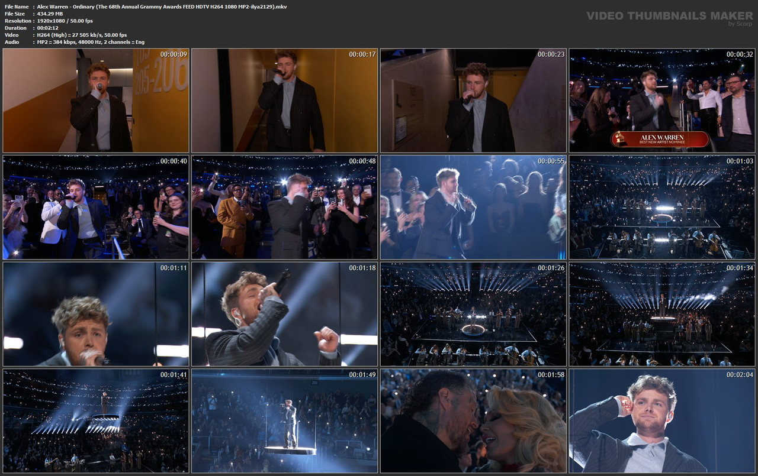This screenshot has height=476, width=758.
Task: Select the frame at 00:01:03
Action: point(662,208)
